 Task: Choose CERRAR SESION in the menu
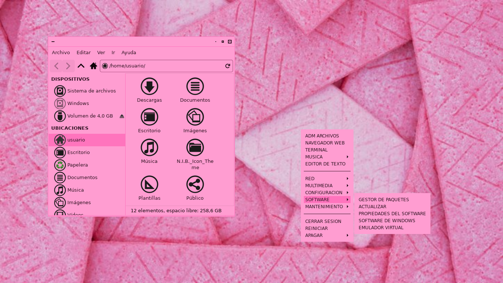coord(327,221)
